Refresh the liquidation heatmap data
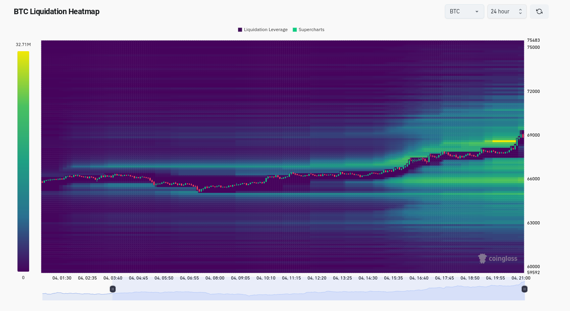This screenshot has height=311, width=570. pos(539,11)
